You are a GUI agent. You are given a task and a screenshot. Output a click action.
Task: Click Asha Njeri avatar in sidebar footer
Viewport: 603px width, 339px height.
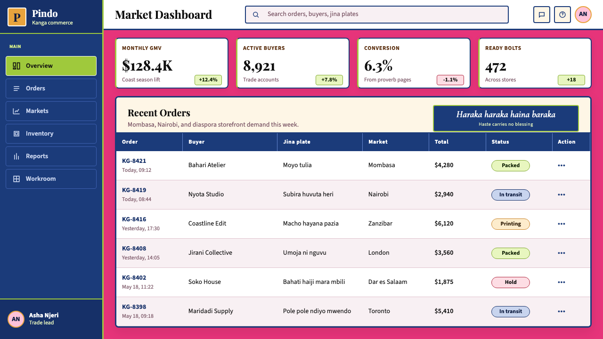16,319
